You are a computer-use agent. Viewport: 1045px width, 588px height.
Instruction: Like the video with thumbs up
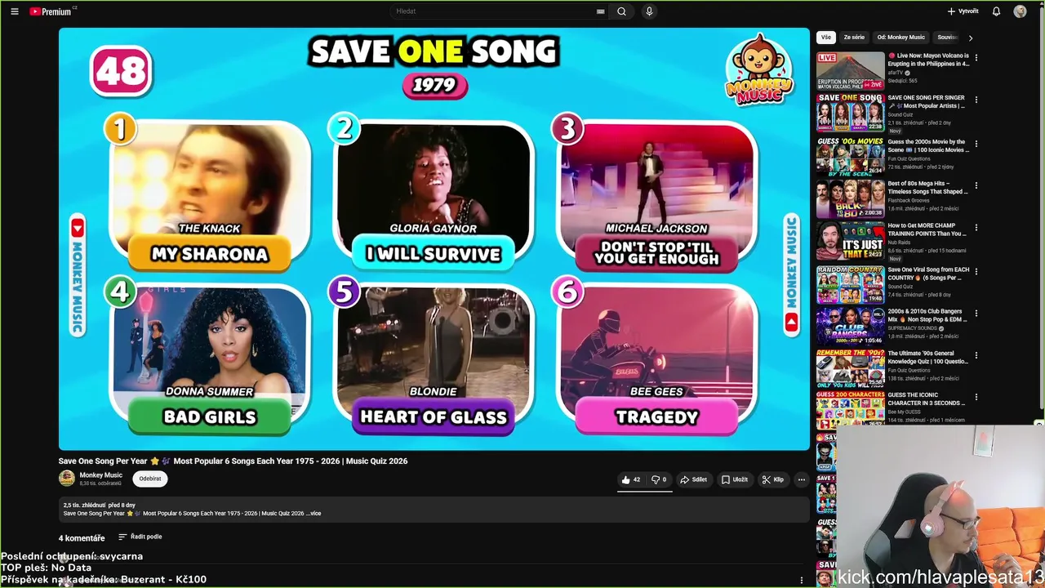(x=631, y=479)
